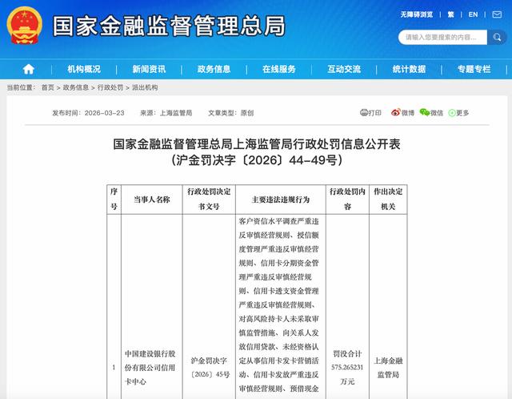Click cell 中国建设银行股份有限公司信用卡中心

(150, 368)
